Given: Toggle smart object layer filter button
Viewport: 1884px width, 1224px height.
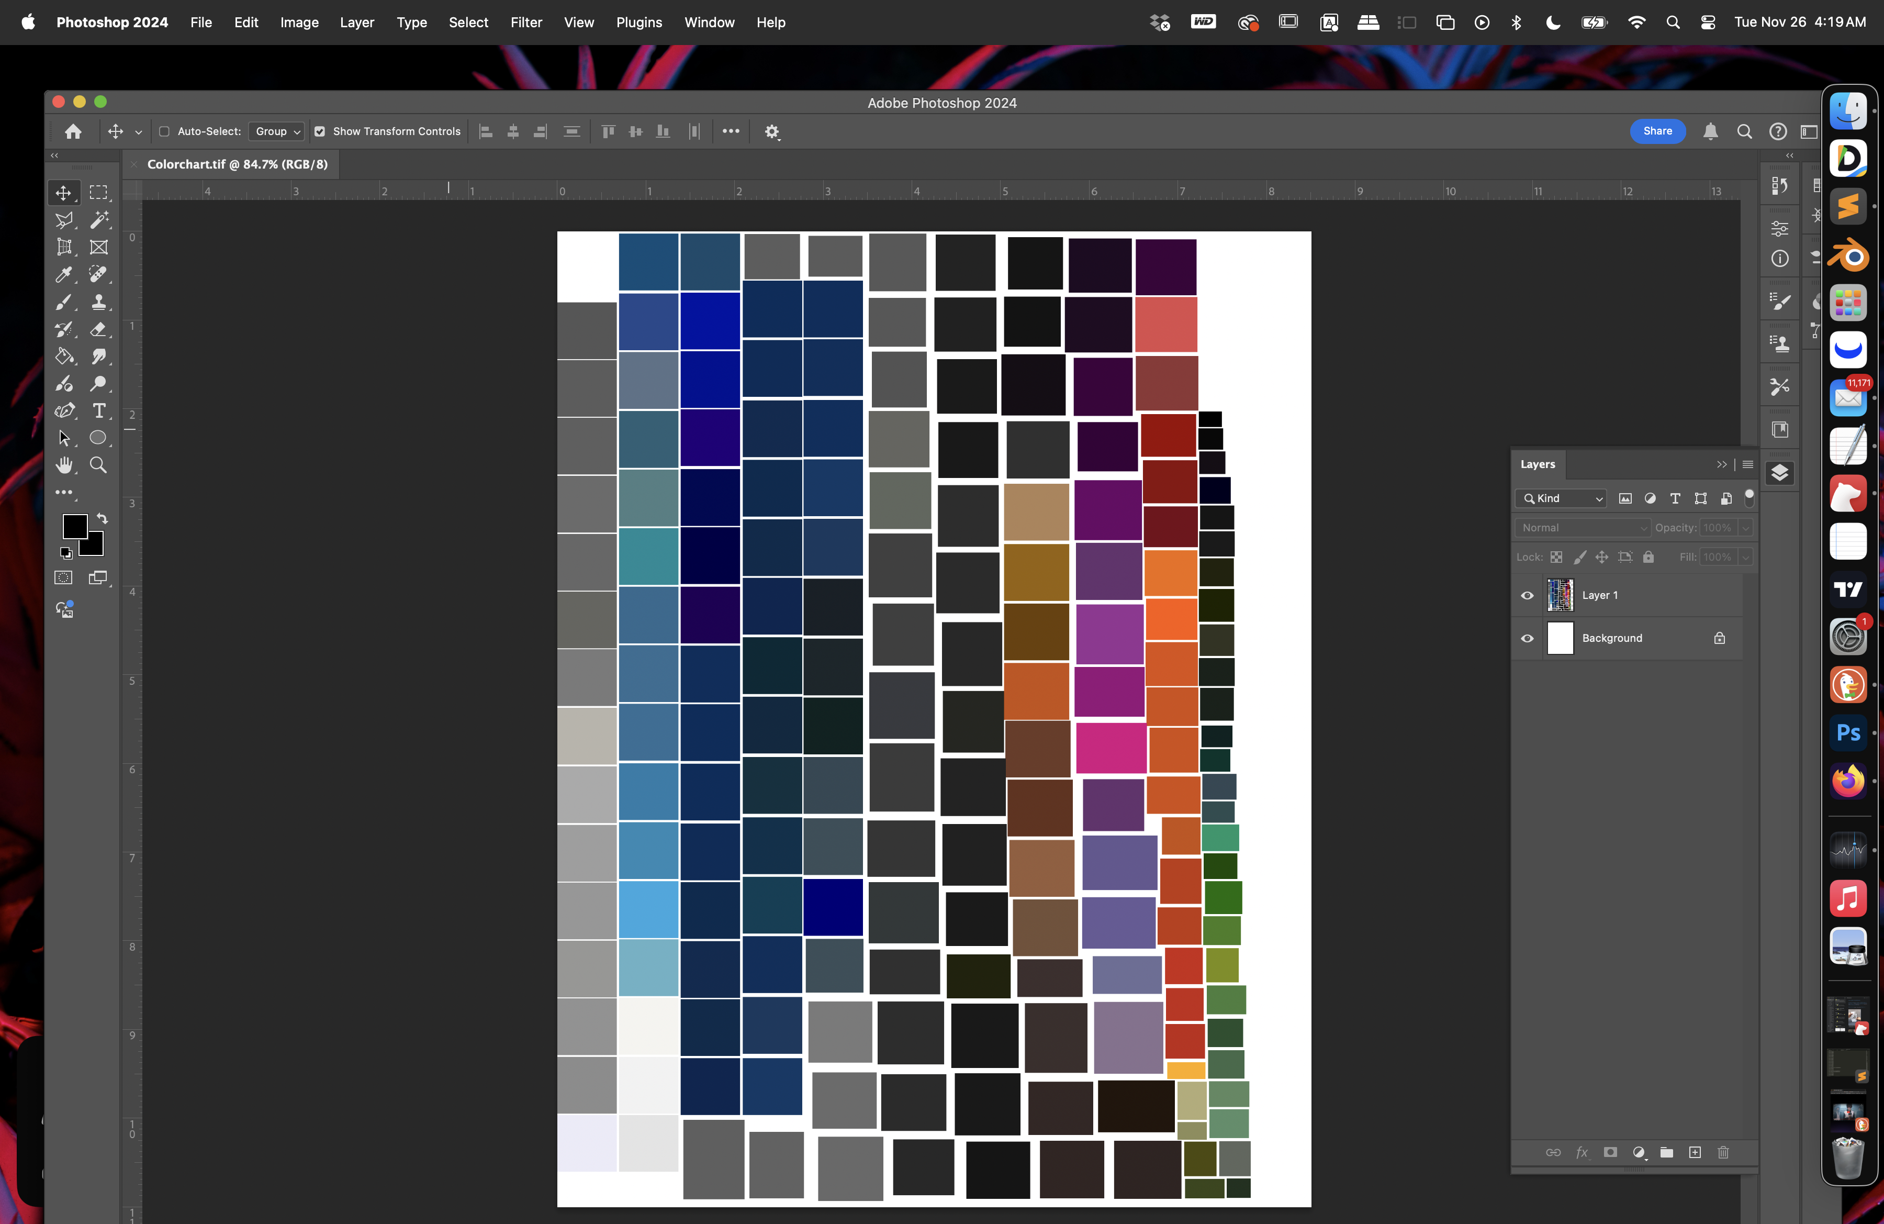Looking at the screenshot, I should [x=1726, y=499].
